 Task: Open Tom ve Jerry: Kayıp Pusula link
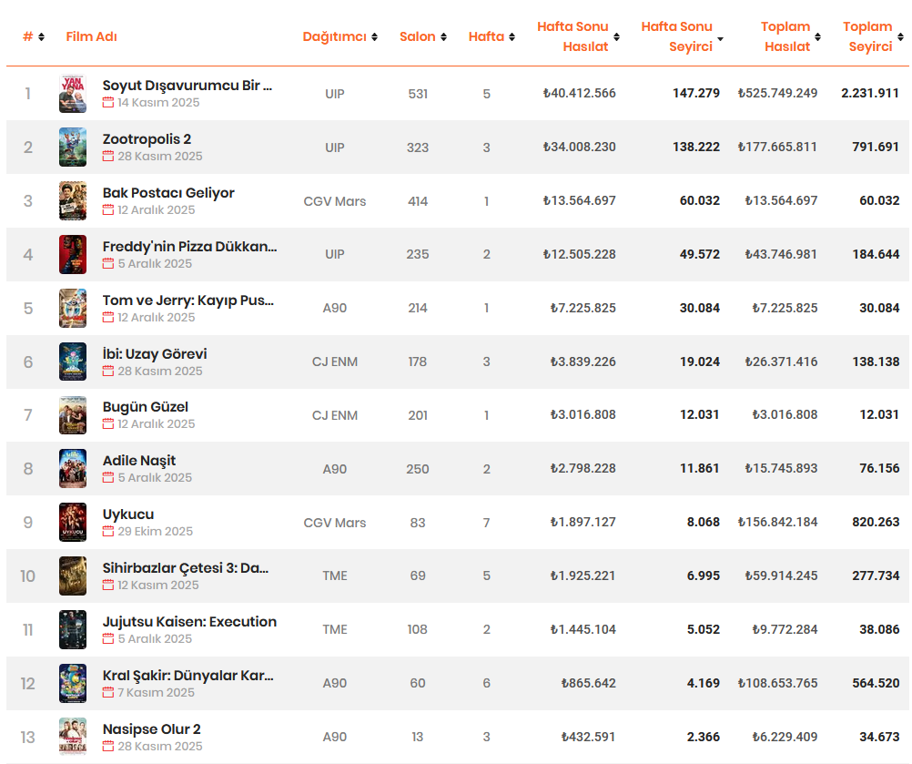pyautogui.click(x=187, y=301)
